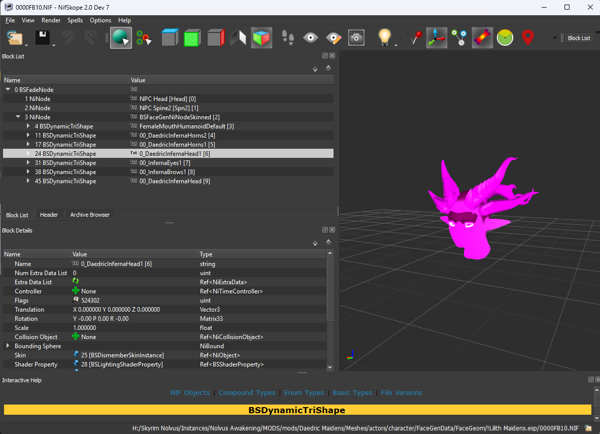Expand 45 BSDynamicTriShape node
600x434 pixels.
pos(28,181)
